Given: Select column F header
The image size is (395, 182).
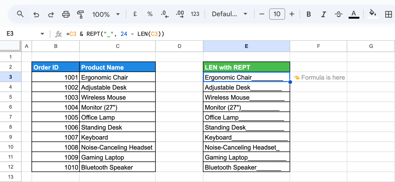Looking at the screenshot, I should [x=318, y=46].
